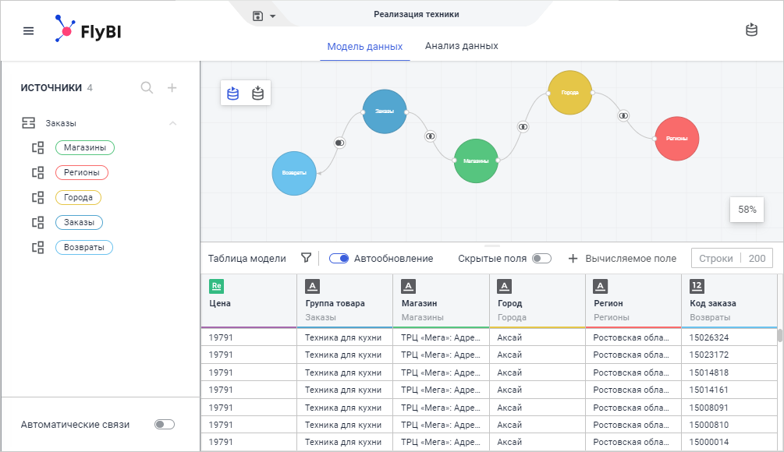The image size is (784, 452).
Task: Open the dropdown arrow next to save
Action: 272,16
